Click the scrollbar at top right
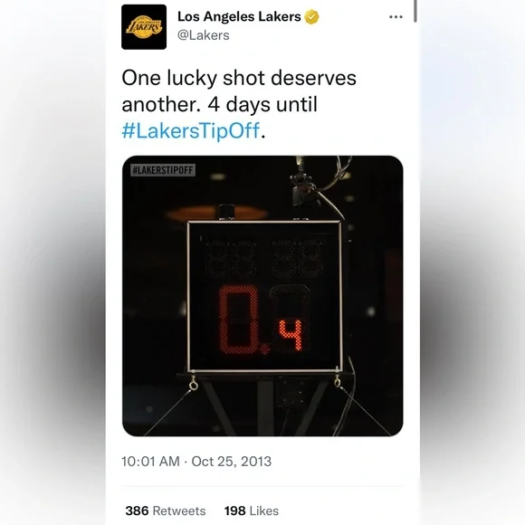The width and height of the screenshot is (525, 525). (415, 11)
